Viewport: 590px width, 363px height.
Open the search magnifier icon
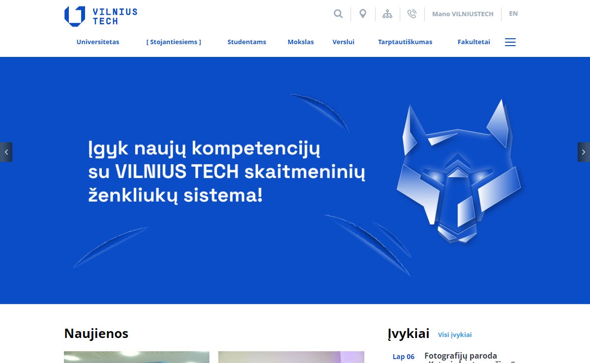point(338,14)
